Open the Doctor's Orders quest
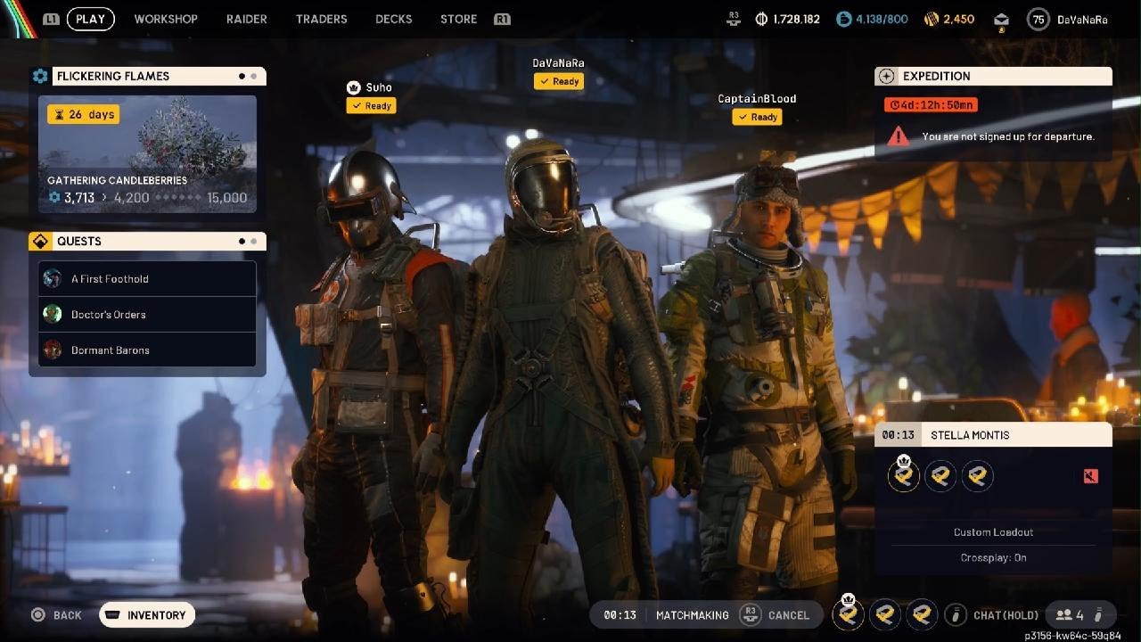Image resolution: width=1141 pixels, height=642 pixels. point(147,314)
